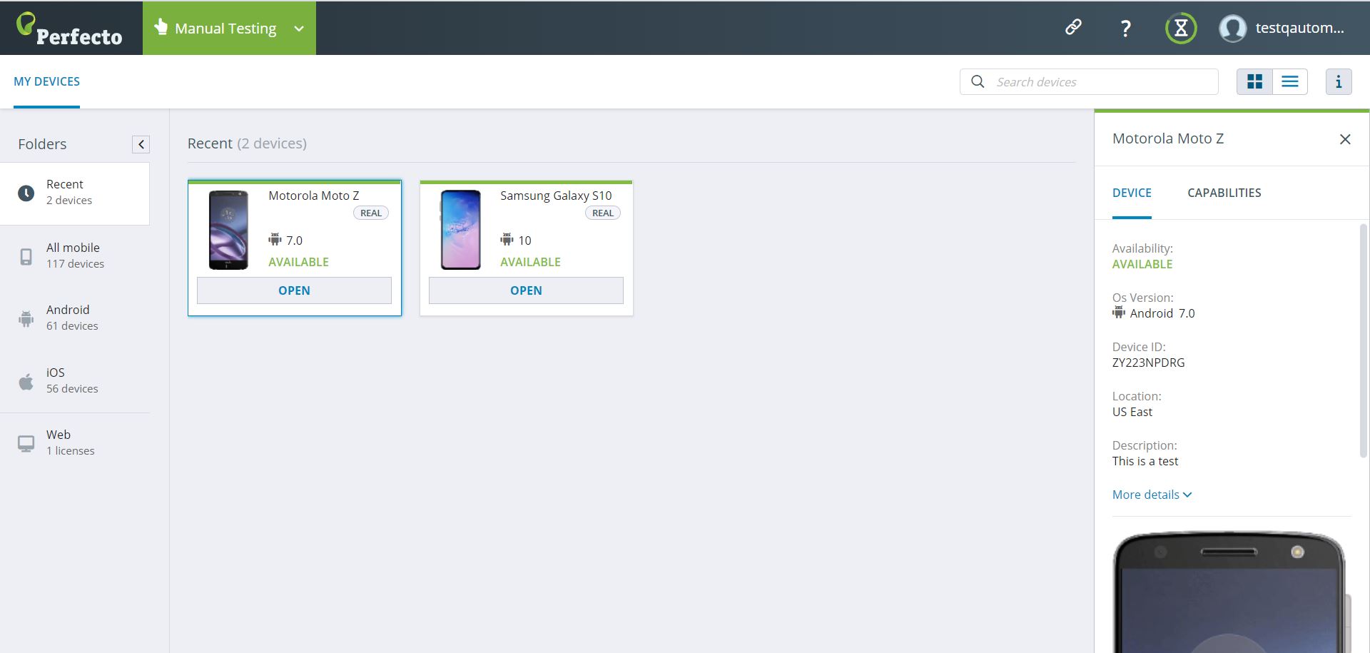The image size is (1370, 653).
Task: Click the Motorola Moto Z card thumbnail
Action: (228, 230)
